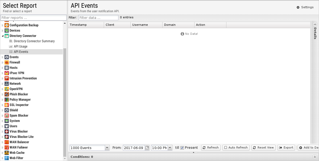Click the Export button
319x161 pixels.
[286, 148]
